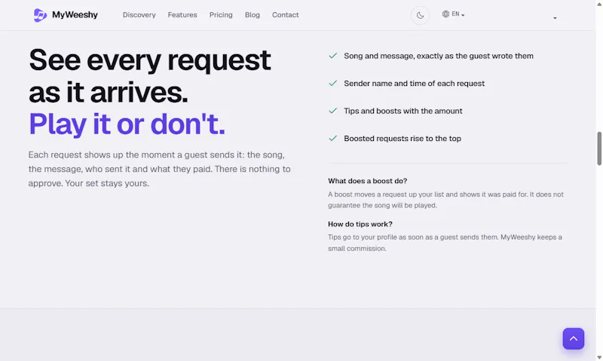Open the small arrow menu in the header
This screenshot has height=361, width=603.
pyautogui.click(x=555, y=18)
